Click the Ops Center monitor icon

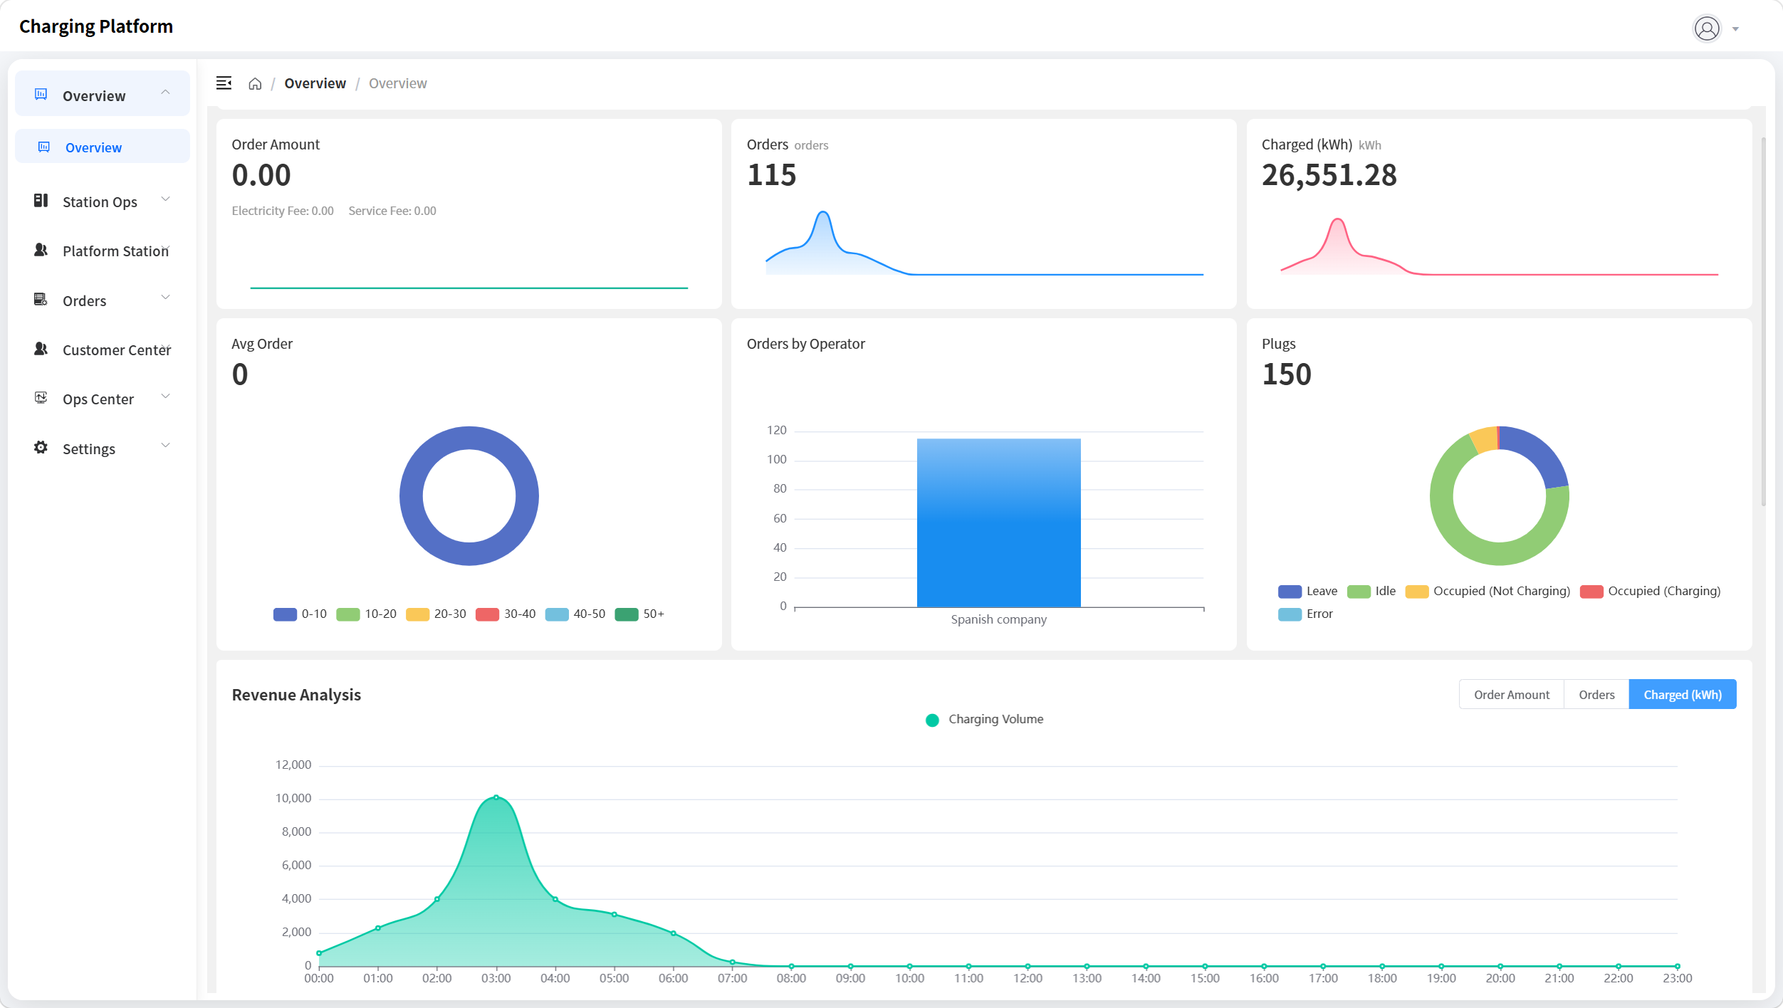(x=41, y=398)
